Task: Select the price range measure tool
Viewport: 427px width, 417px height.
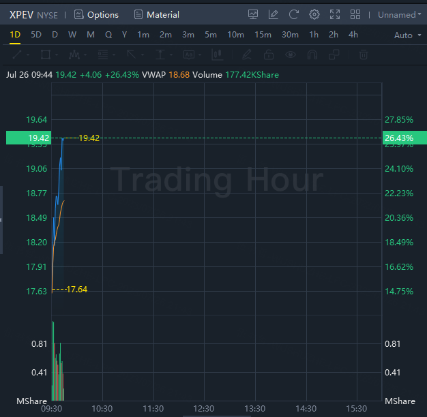Action: pyautogui.click(x=160, y=55)
